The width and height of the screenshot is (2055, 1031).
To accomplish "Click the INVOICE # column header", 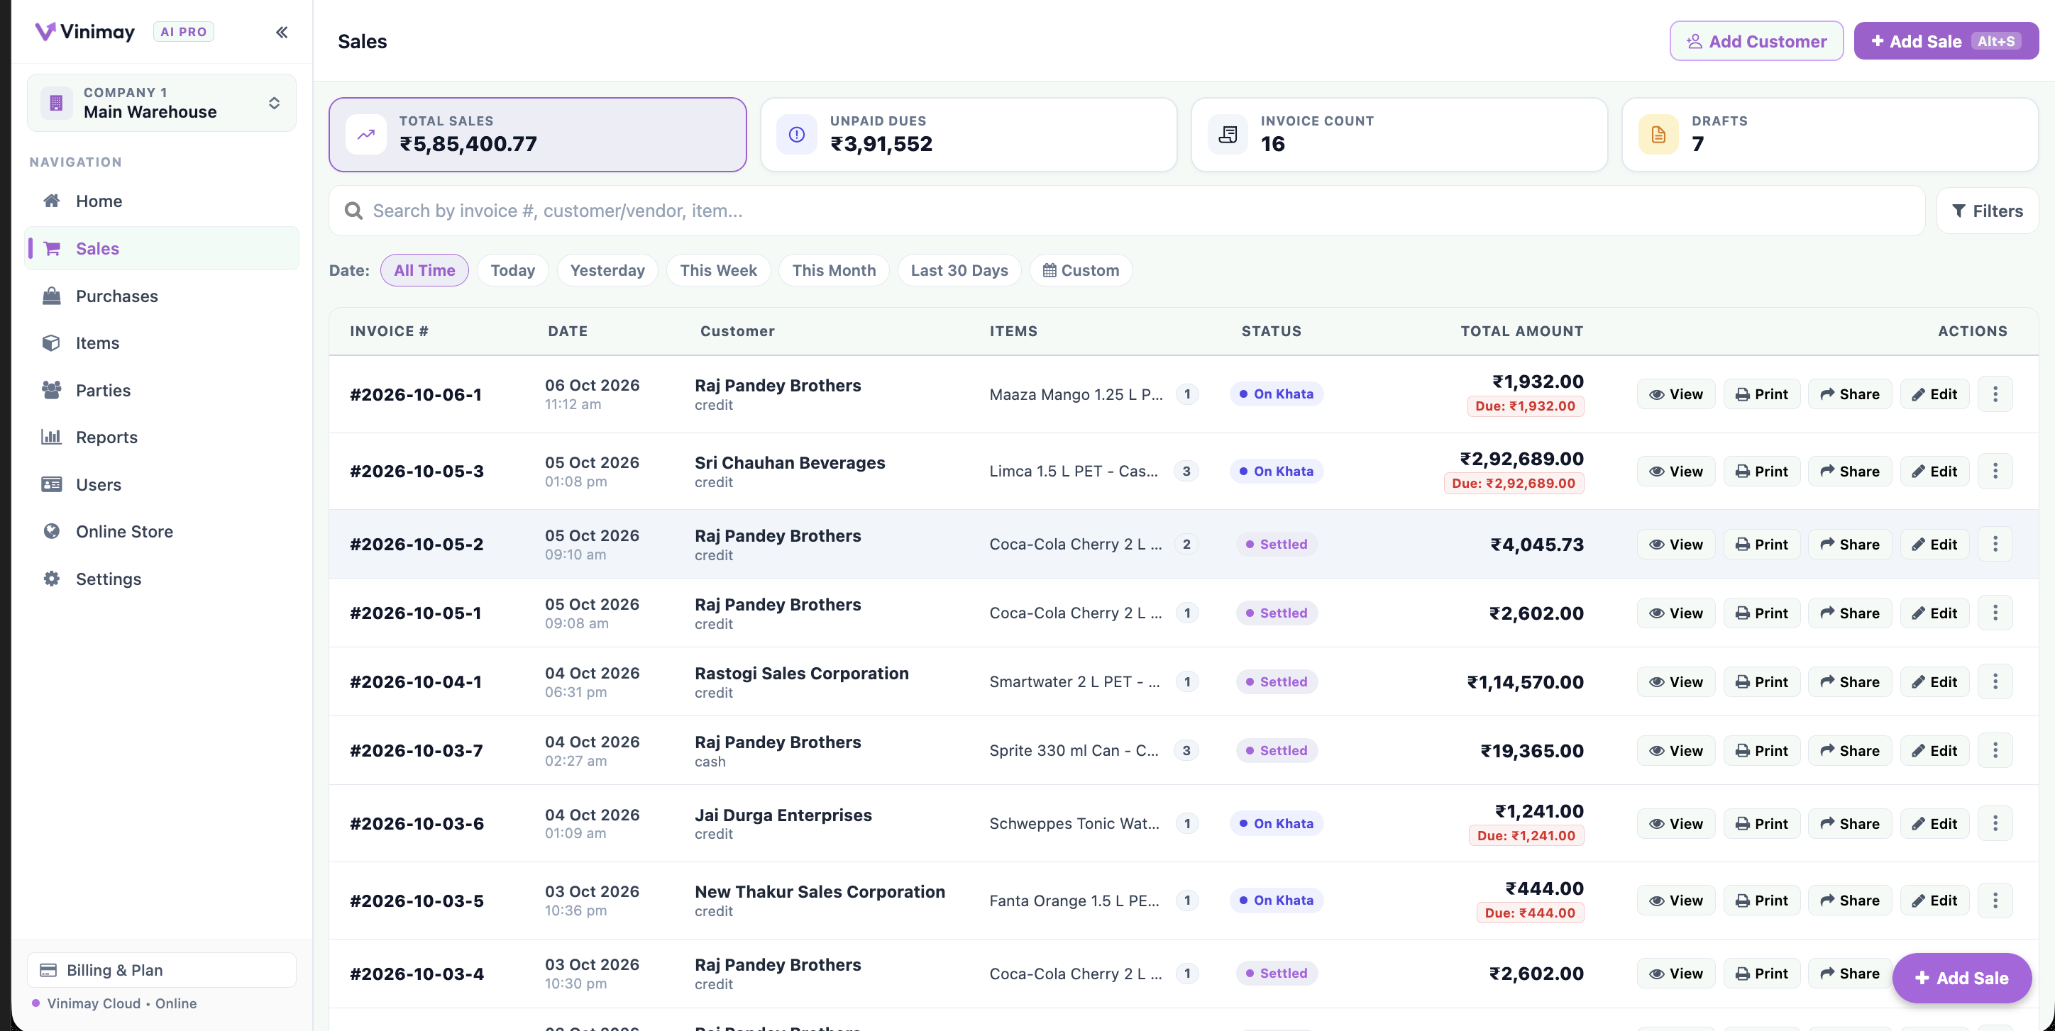I will point(390,331).
